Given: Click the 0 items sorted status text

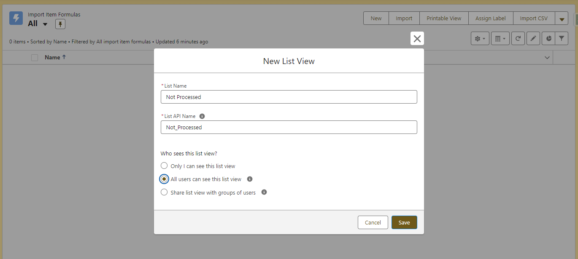Looking at the screenshot, I should tap(108, 42).
